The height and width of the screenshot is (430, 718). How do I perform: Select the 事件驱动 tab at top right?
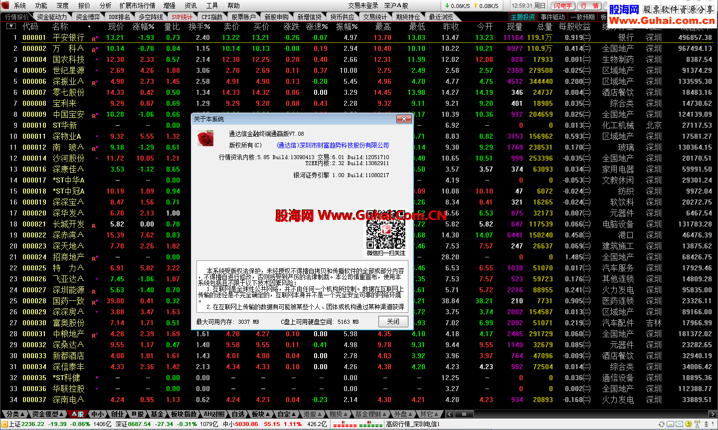coord(552,17)
